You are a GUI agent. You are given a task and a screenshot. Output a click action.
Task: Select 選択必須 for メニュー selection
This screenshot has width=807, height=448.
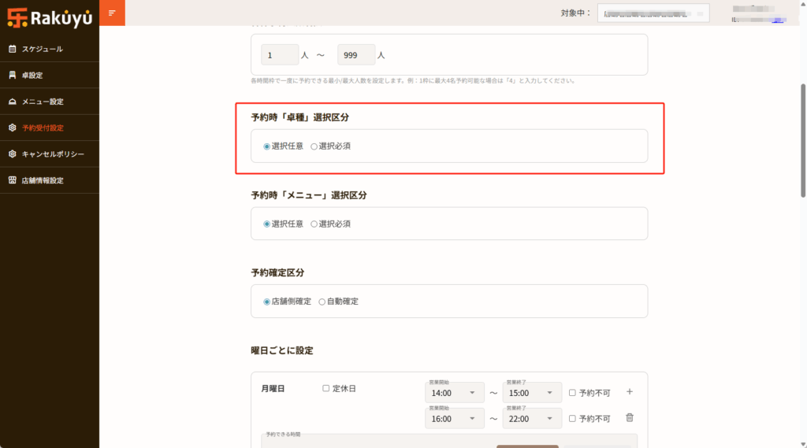(x=314, y=224)
